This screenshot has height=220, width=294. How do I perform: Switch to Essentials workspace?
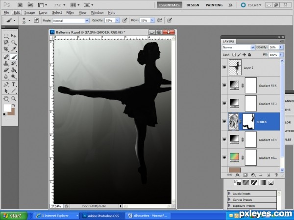pos(170,5)
